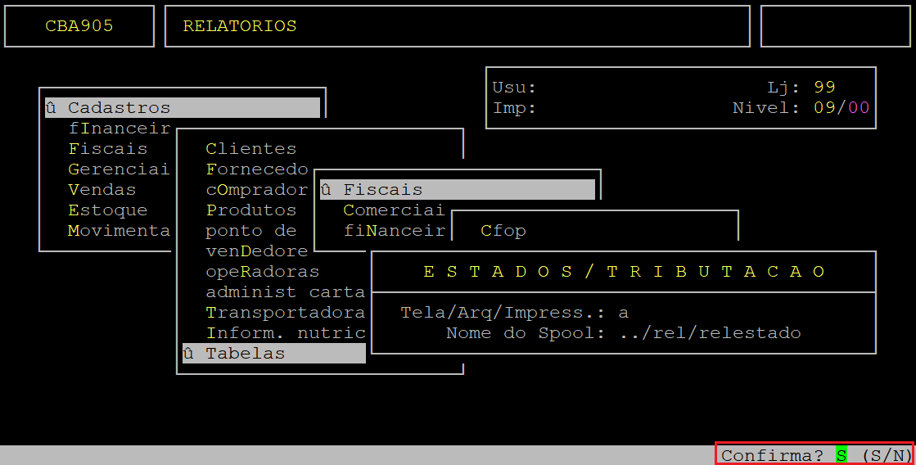Screen dimensions: 916x465
Task: Choose Fiscais in the main reports menu
Action: [107, 148]
